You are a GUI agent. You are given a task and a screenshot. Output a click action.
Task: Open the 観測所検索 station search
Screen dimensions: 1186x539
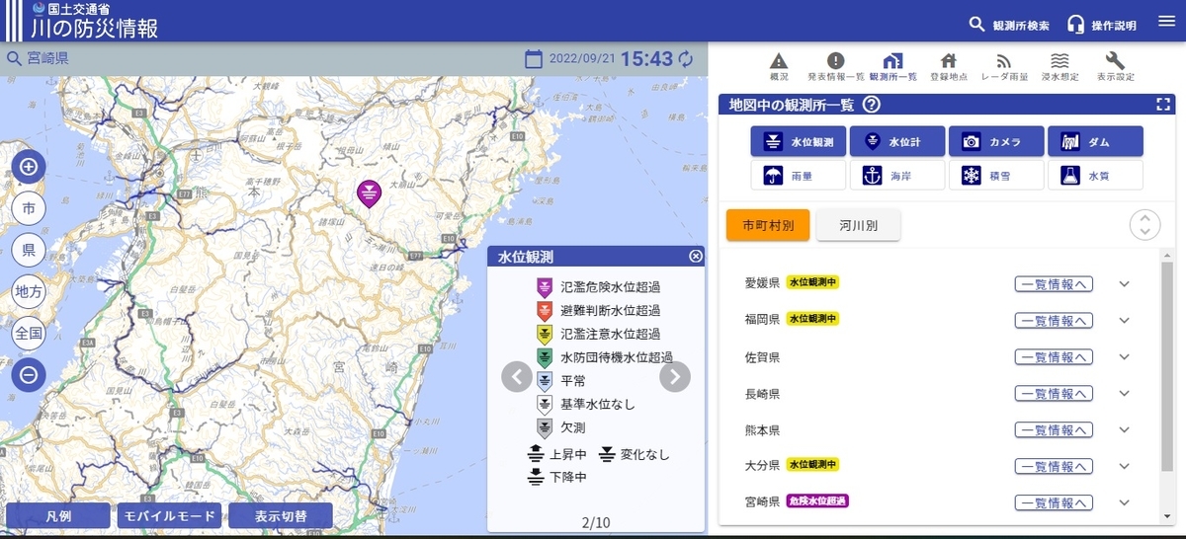click(1008, 25)
